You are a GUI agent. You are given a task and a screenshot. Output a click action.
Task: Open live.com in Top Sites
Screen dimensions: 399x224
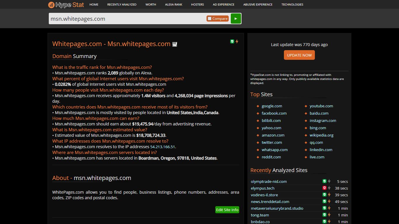317,157
